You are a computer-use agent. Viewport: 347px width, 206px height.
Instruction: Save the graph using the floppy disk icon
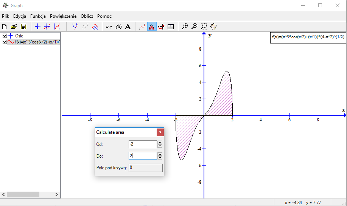23,26
